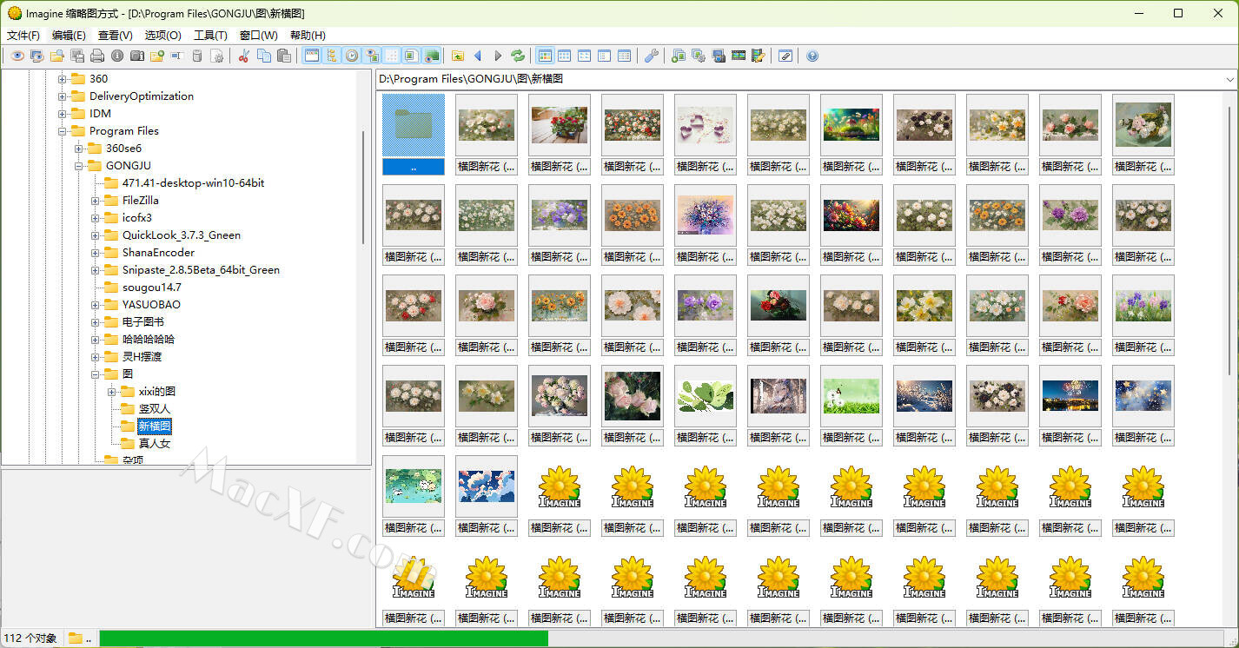Click the film strip with pencil icon
1239x648 pixels.
[759, 56]
